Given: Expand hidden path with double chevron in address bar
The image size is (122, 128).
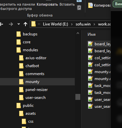Looking at the screenshot, I should point(39,24).
